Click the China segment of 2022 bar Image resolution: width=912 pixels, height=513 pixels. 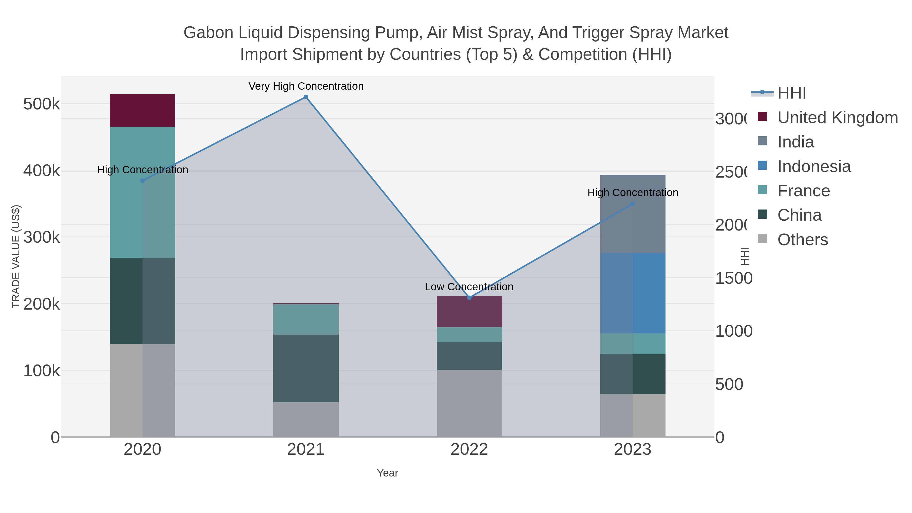click(x=469, y=356)
